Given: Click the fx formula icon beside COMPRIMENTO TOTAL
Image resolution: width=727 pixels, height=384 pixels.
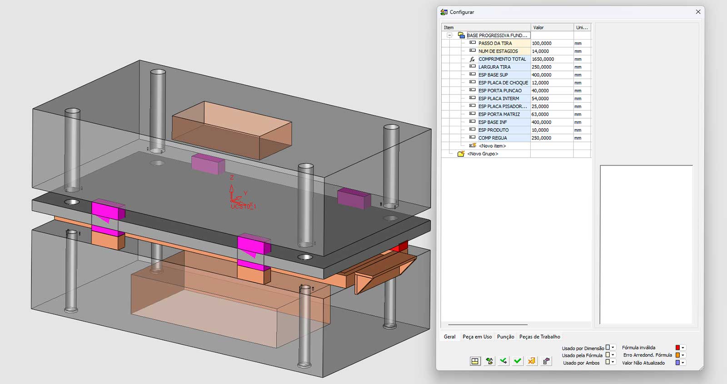Looking at the screenshot, I should pos(473,59).
